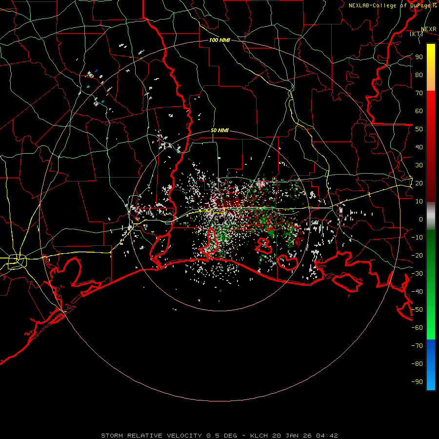Click the 70 value on the velocity scale
The height and width of the screenshot is (439, 439).
tap(419, 93)
